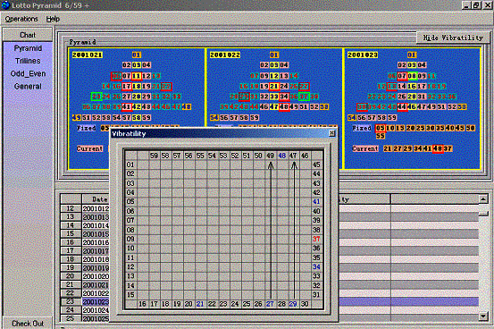
Task: Click 47 in Vibratility grid top row
Action: point(293,156)
